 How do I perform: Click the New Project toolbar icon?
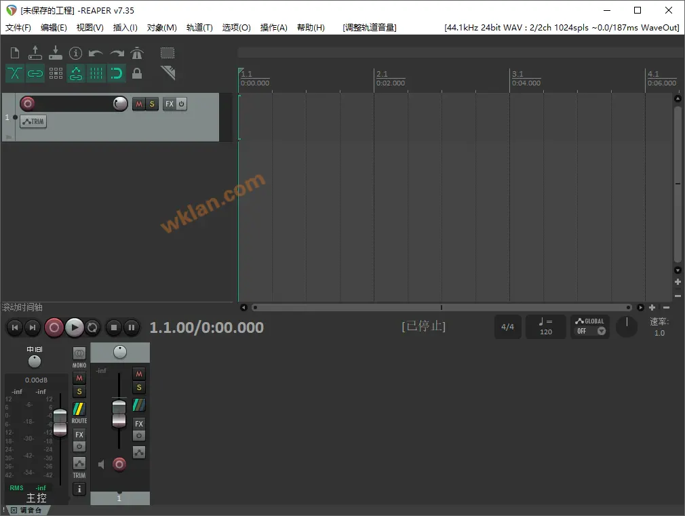15,53
